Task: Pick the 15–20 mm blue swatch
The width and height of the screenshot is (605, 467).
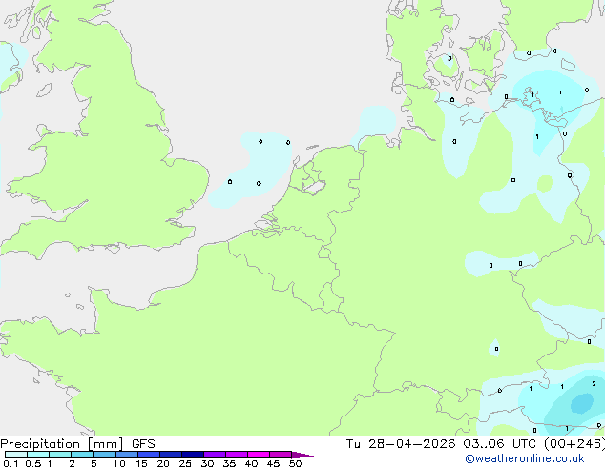Action: click(x=149, y=455)
